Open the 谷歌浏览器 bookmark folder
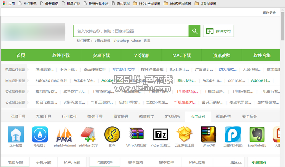Viewport: 285px width, 167px height. point(205,4)
